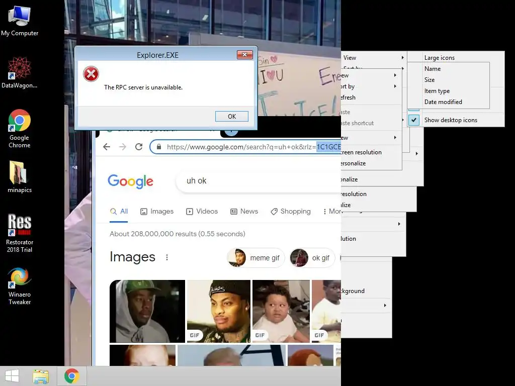The image size is (515, 386).
Task: Click the 'ok gif' suggestion chip
Action: [312, 258]
